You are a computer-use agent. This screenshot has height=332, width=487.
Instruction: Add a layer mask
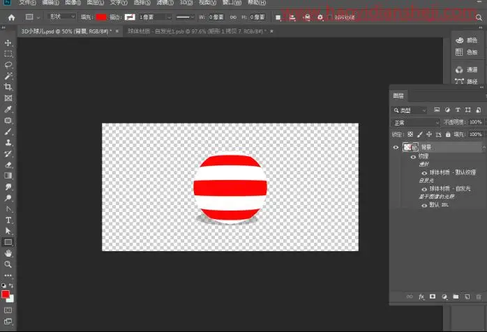pyautogui.click(x=433, y=296)
